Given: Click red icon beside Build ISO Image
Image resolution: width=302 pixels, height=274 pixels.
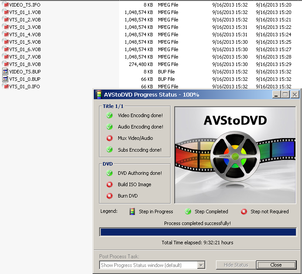Looking at the screenshot, I should point(110,184).
